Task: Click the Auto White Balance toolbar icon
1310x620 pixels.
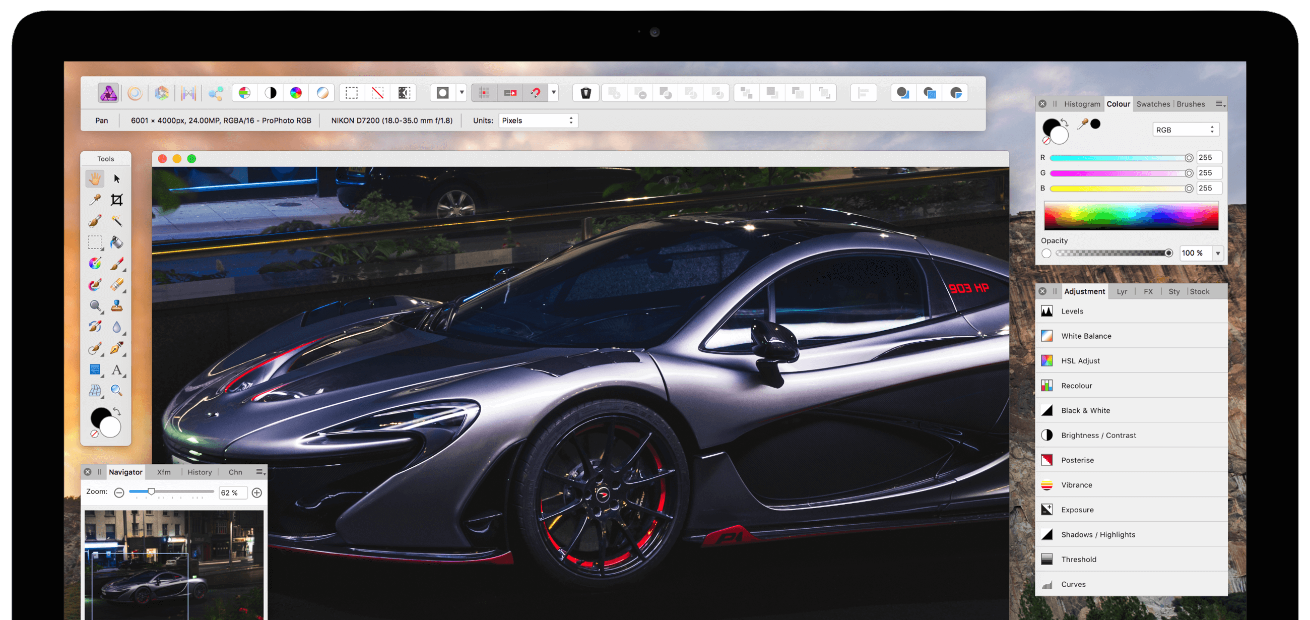Action: [322, 93]
